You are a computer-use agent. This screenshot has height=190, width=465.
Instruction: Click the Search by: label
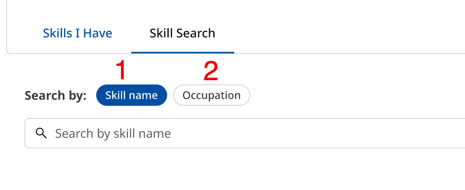pyautogui.click(x=55, y=96)
